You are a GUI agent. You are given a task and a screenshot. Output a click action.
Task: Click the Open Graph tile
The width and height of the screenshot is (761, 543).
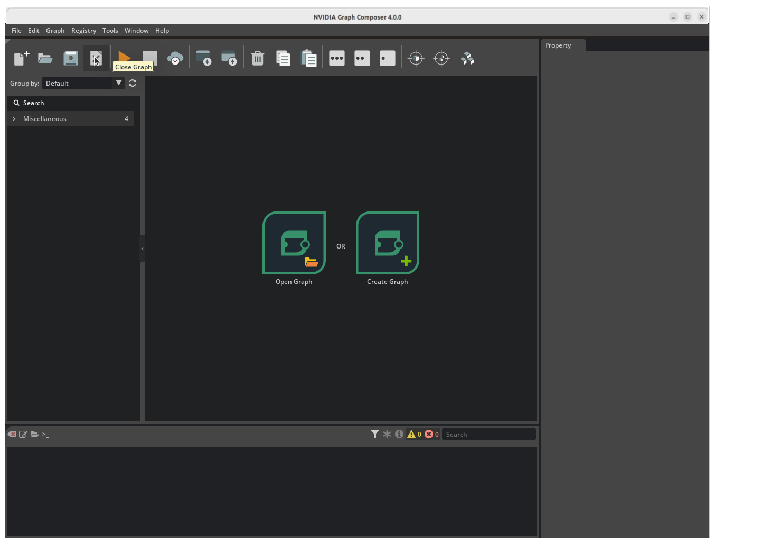pos(294,243)
